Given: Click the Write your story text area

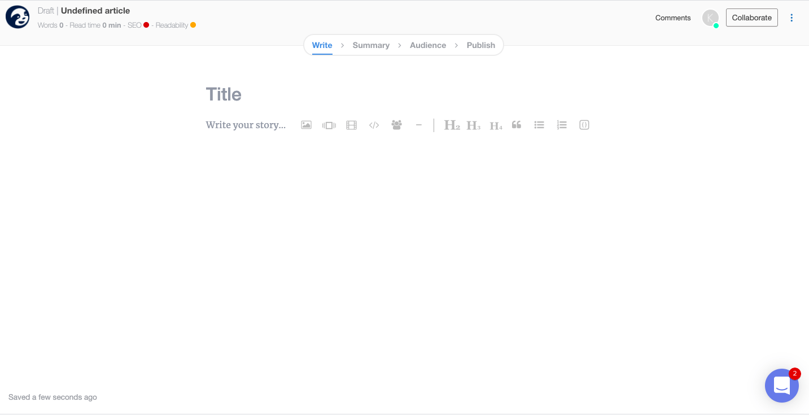Looking at the screenshot, I should (246, 125).
